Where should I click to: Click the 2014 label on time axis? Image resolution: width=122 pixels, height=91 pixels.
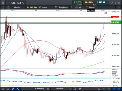tap(35, 11)
